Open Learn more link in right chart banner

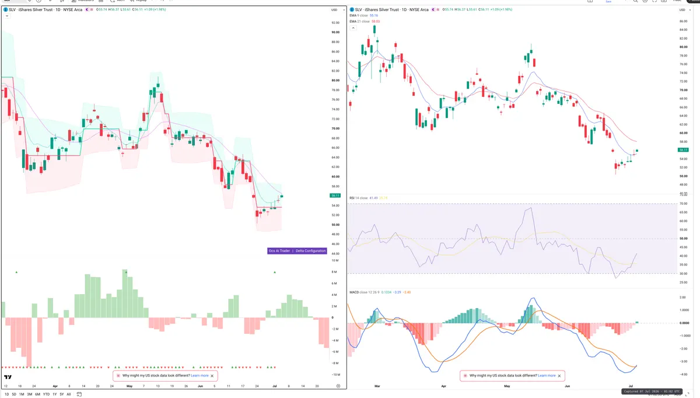click(x=547, y=376)
